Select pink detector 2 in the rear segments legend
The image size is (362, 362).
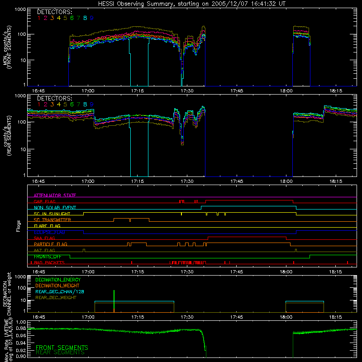coord(46,105)
